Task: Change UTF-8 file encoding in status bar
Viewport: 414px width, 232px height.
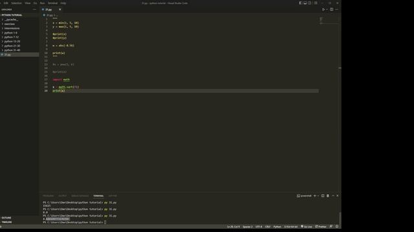Action: tap(259, 227)
